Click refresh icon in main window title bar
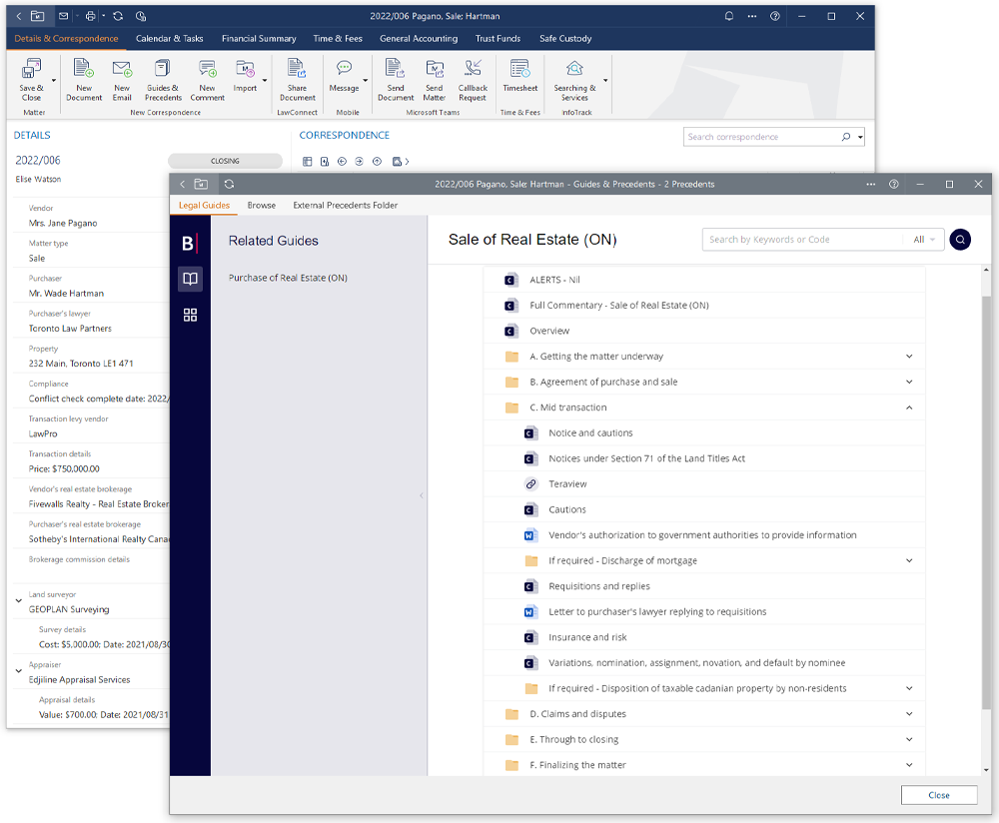Viewport: 999px width, 823px height. (118, 16)
